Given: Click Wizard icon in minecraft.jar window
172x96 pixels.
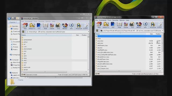Looking at the screenshot, I should click(x=65, y=26).
